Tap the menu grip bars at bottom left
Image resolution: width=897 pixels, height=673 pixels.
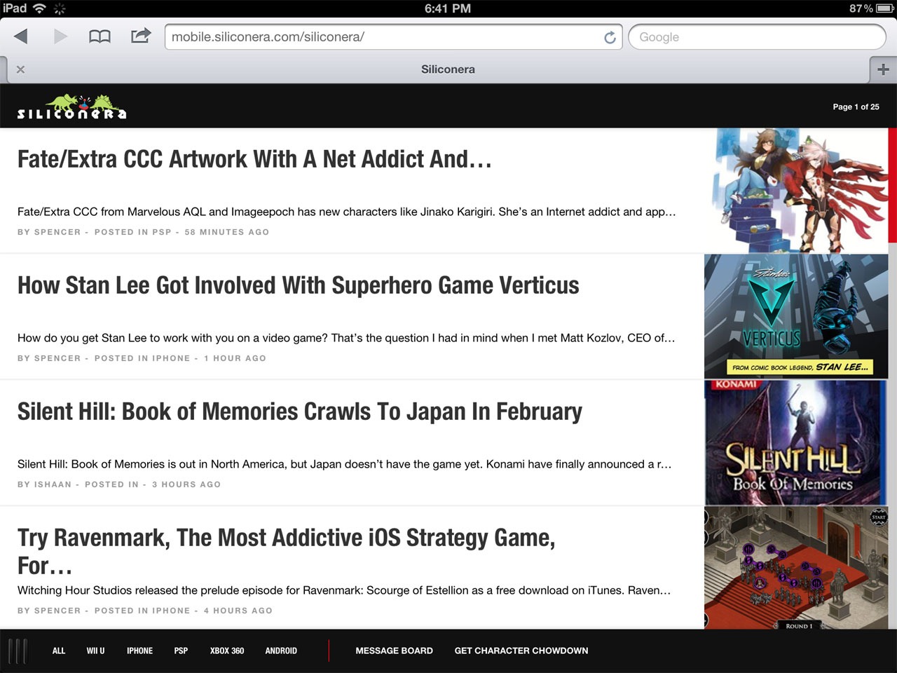pyautogui.click(x=18, y=651)
